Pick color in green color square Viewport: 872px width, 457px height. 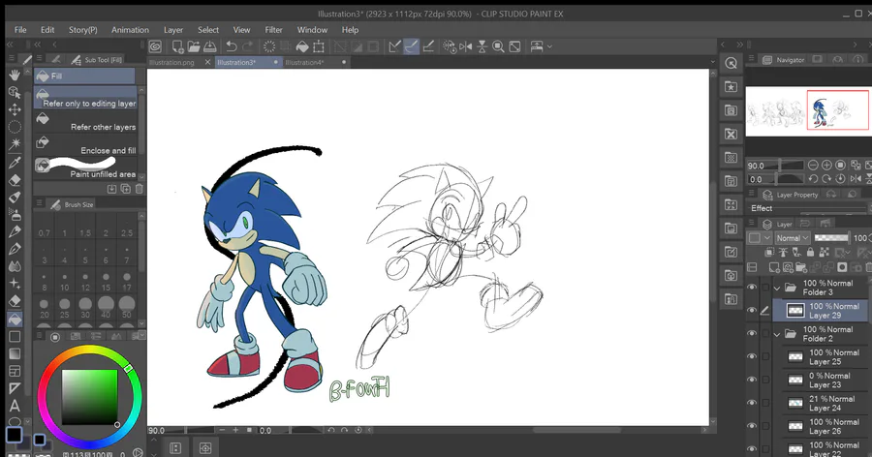tap(89, 397)
